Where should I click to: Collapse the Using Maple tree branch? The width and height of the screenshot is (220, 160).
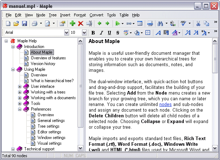13,69
